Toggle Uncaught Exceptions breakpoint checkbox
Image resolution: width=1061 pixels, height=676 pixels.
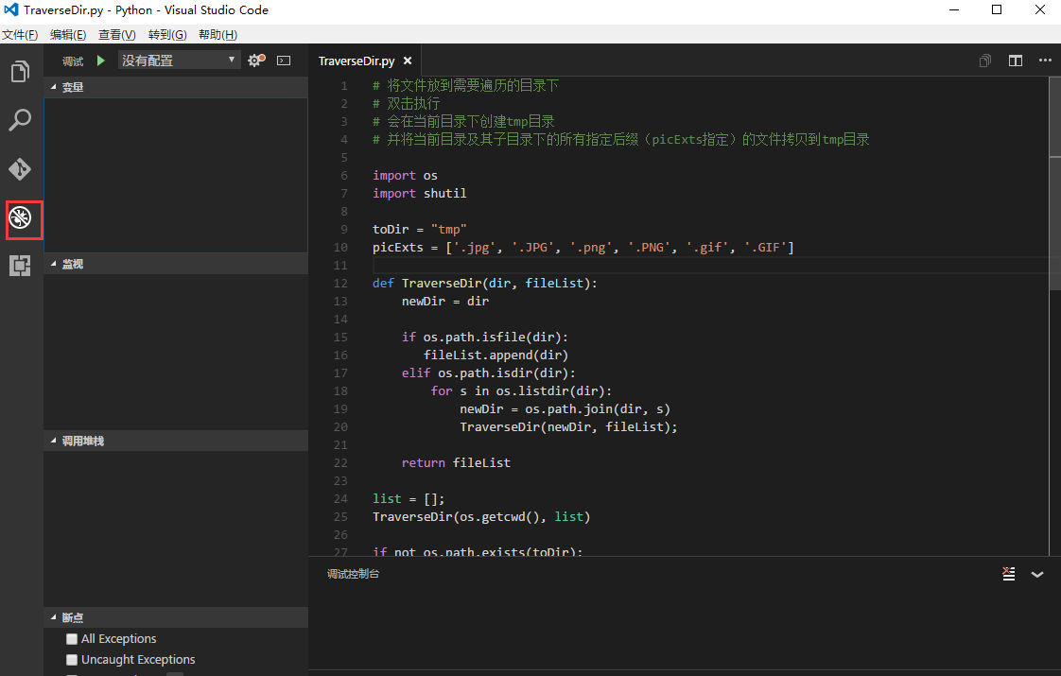click(72, 660)
